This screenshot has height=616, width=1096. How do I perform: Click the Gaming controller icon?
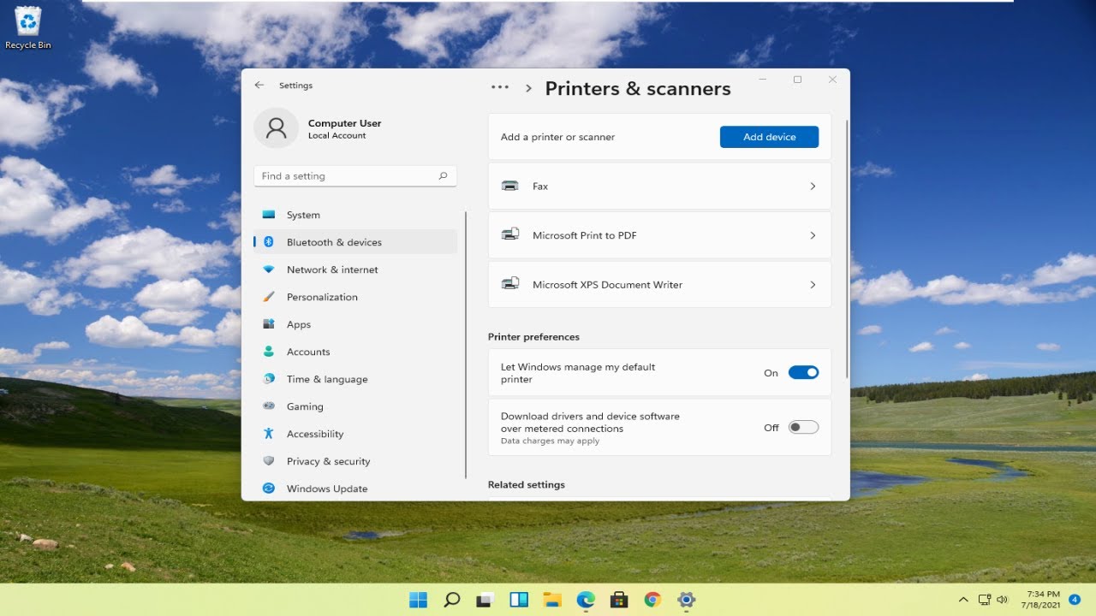click(x=269, y=406)
